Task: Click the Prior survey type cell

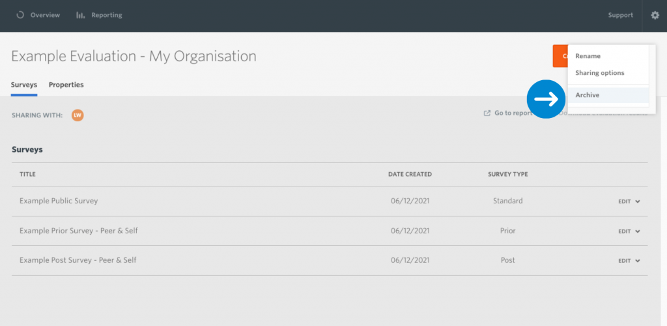Action: (x=508, y=231)
